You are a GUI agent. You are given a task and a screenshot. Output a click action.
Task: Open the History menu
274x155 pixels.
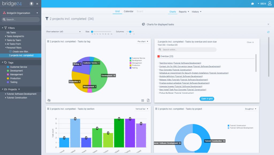coord(197,12)
